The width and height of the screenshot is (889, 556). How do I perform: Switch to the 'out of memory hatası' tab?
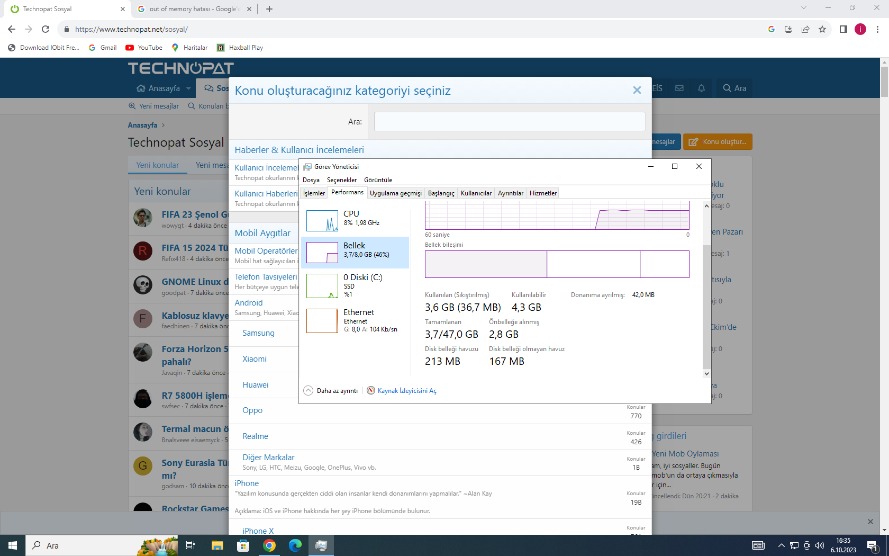194,9
